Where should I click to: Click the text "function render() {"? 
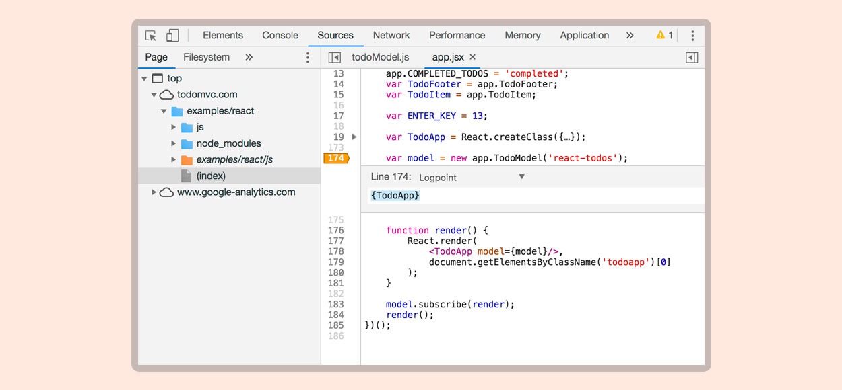pos(436,231)
